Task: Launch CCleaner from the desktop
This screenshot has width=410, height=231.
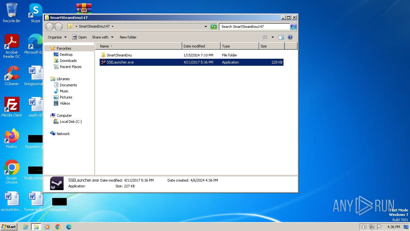Action: coord(12,76)
